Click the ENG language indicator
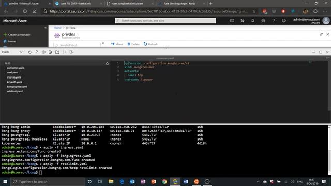This screenshot has height=186, width=331. [x=299, y=181]
